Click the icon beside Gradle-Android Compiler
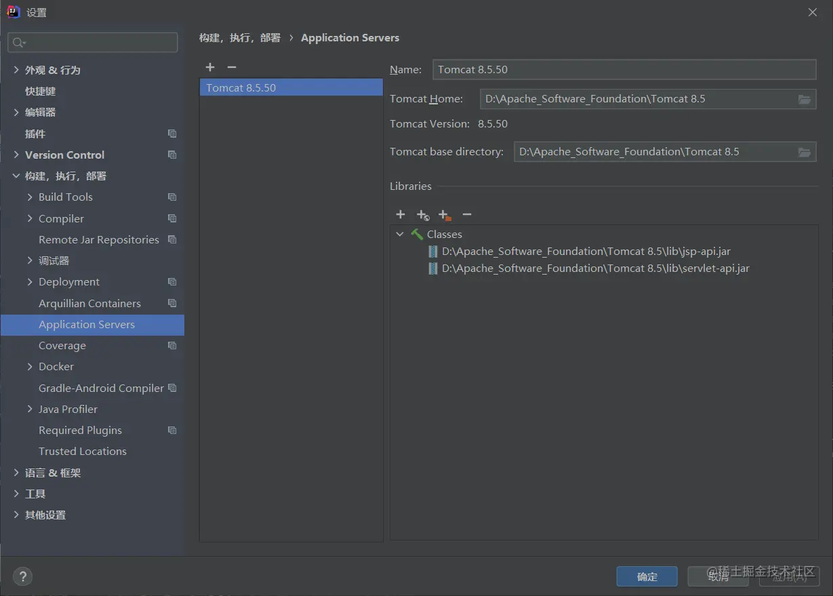 pyautogui.click(x=172, y=388)
